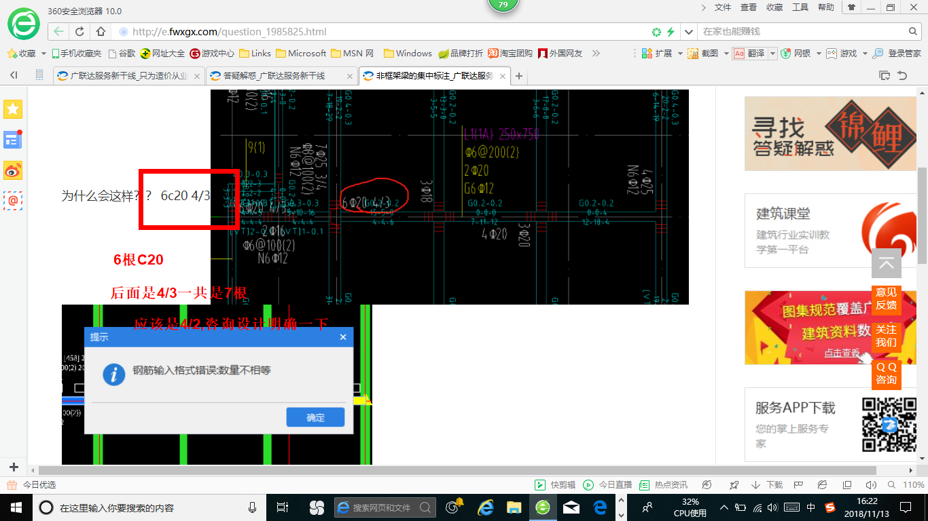The image size is (928, 521).
Task: Open the Weibo sidebar icon
Action: click(13, 171)
